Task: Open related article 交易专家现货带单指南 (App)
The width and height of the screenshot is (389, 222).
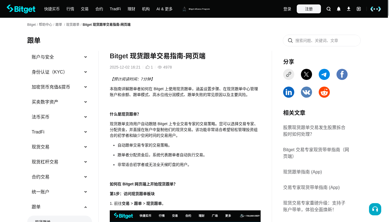Action: 311,187
